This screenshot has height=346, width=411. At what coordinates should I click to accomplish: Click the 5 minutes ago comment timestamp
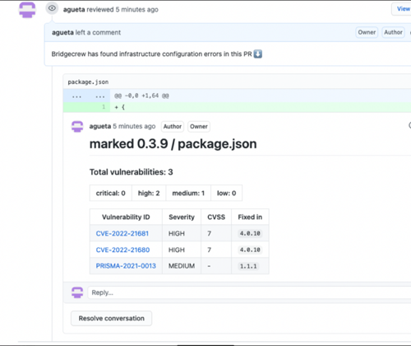134,126
